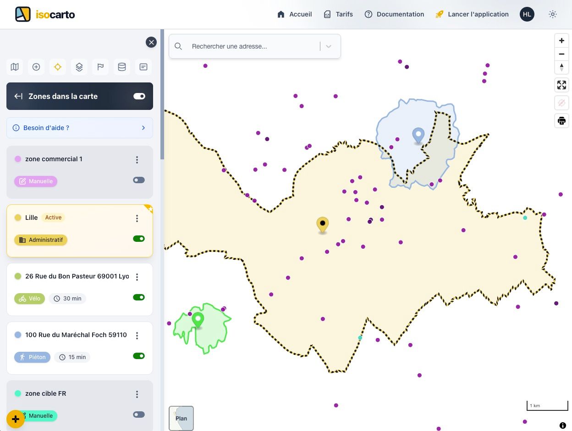This screenshot has height=431, width=572.
Task: Open the Besoin d'aide help banner
Action: point(80,128)
